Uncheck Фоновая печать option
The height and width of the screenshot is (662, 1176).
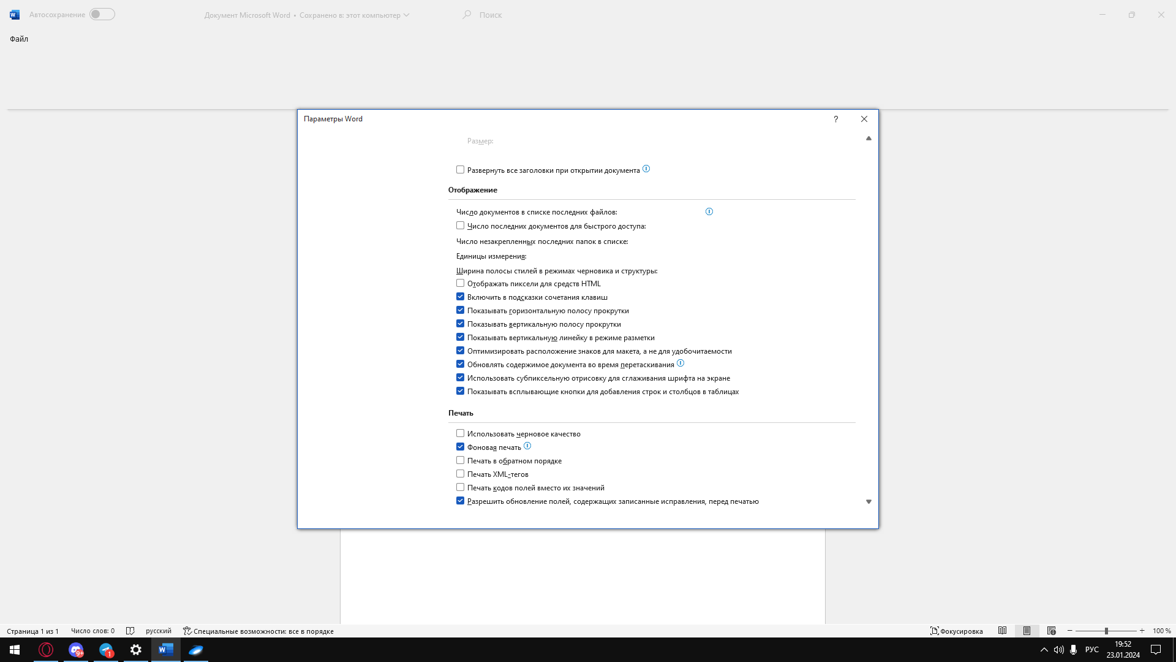tap(460, 447)
